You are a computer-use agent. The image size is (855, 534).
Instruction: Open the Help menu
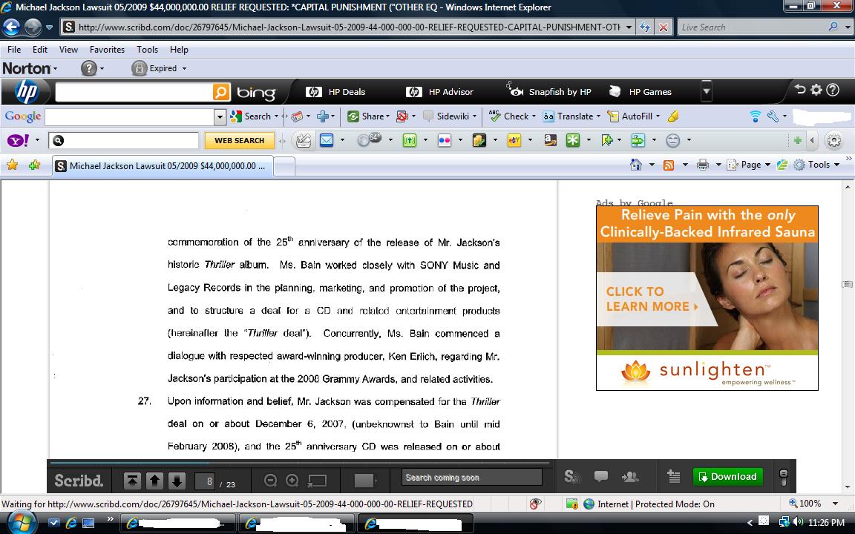coord(179,50)
